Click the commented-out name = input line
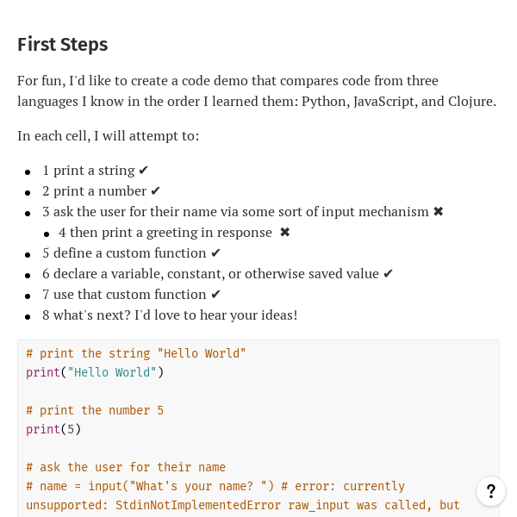This screenshot has width=517, height=517. point(215,486)
